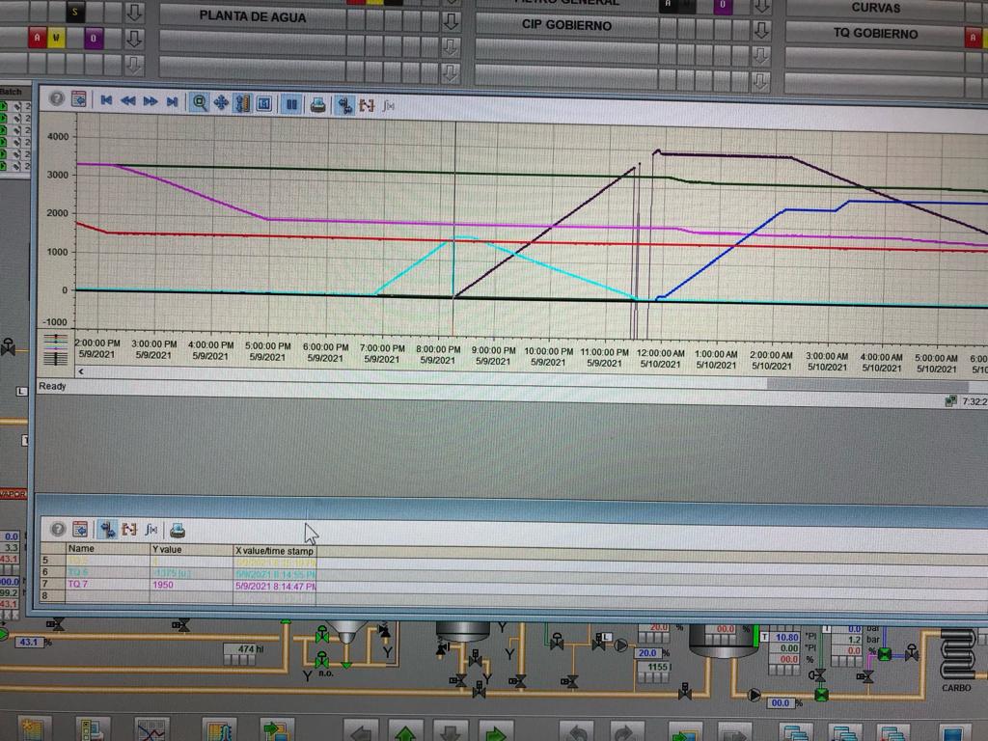Click the Name column header
Image resolution: width=988 pixels, height=741 pixels.
pyautogui.click(x=108, y=549)
